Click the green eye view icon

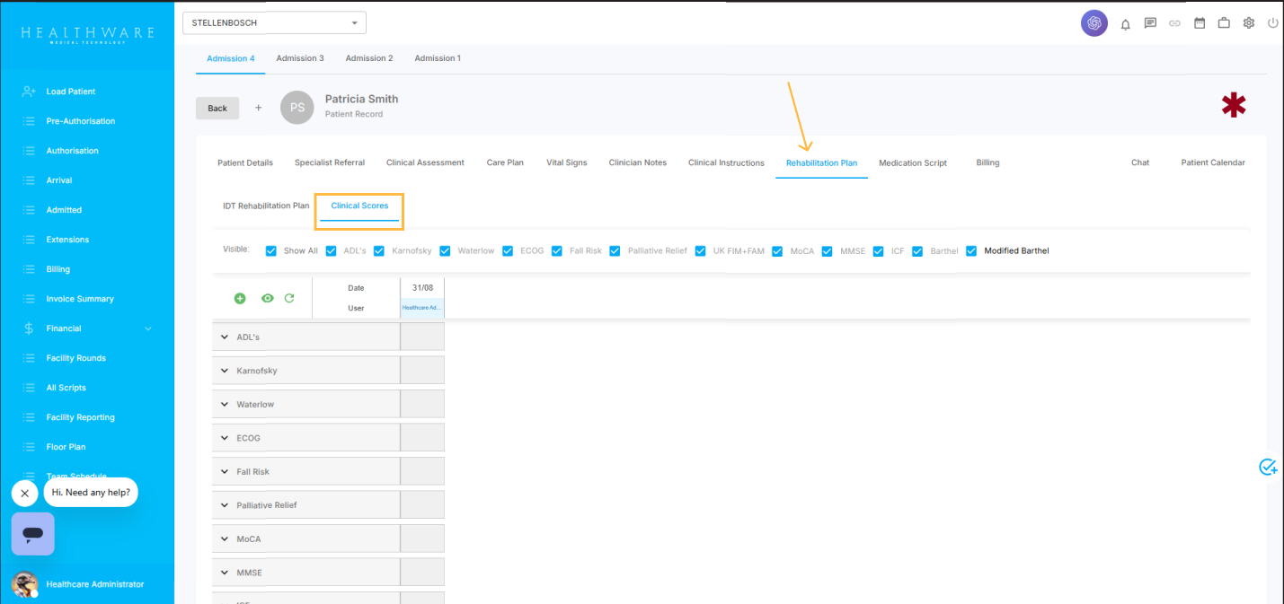tap(267, 298)
